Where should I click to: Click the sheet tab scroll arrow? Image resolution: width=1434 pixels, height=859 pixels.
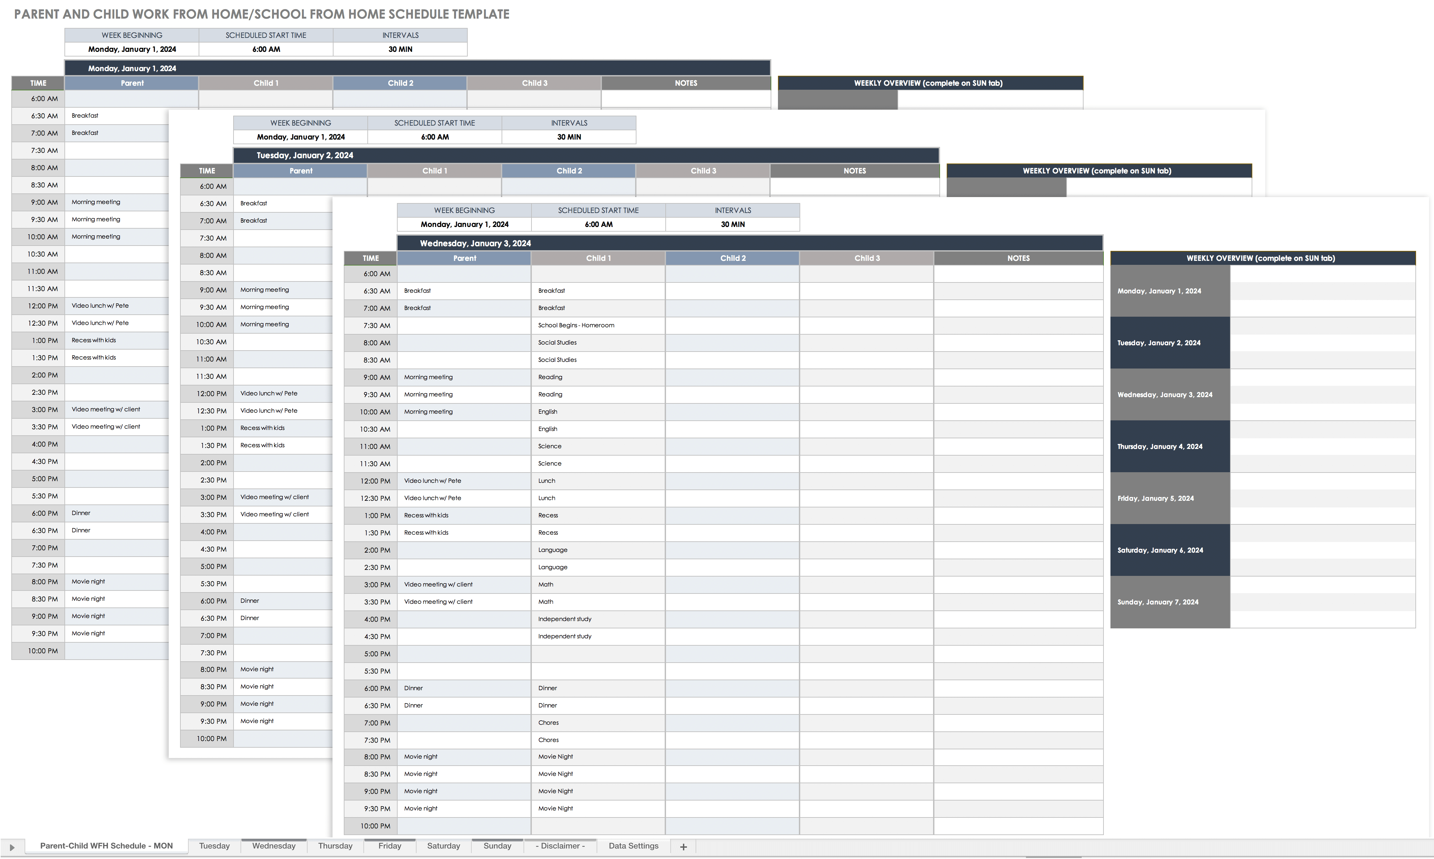pos(12,847)
